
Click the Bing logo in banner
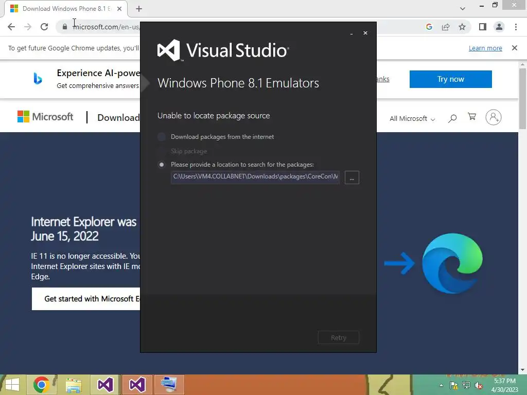[38, 79]
